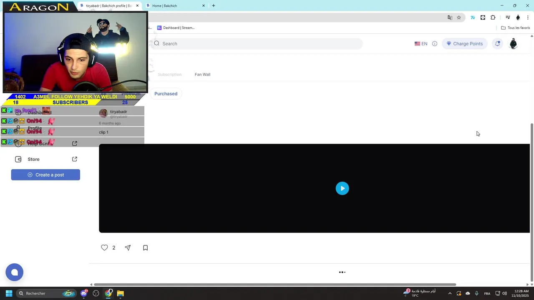534x300 pixels.
Task: Click the Rechercher taskbar search box
Action: (x=46, y=293)
